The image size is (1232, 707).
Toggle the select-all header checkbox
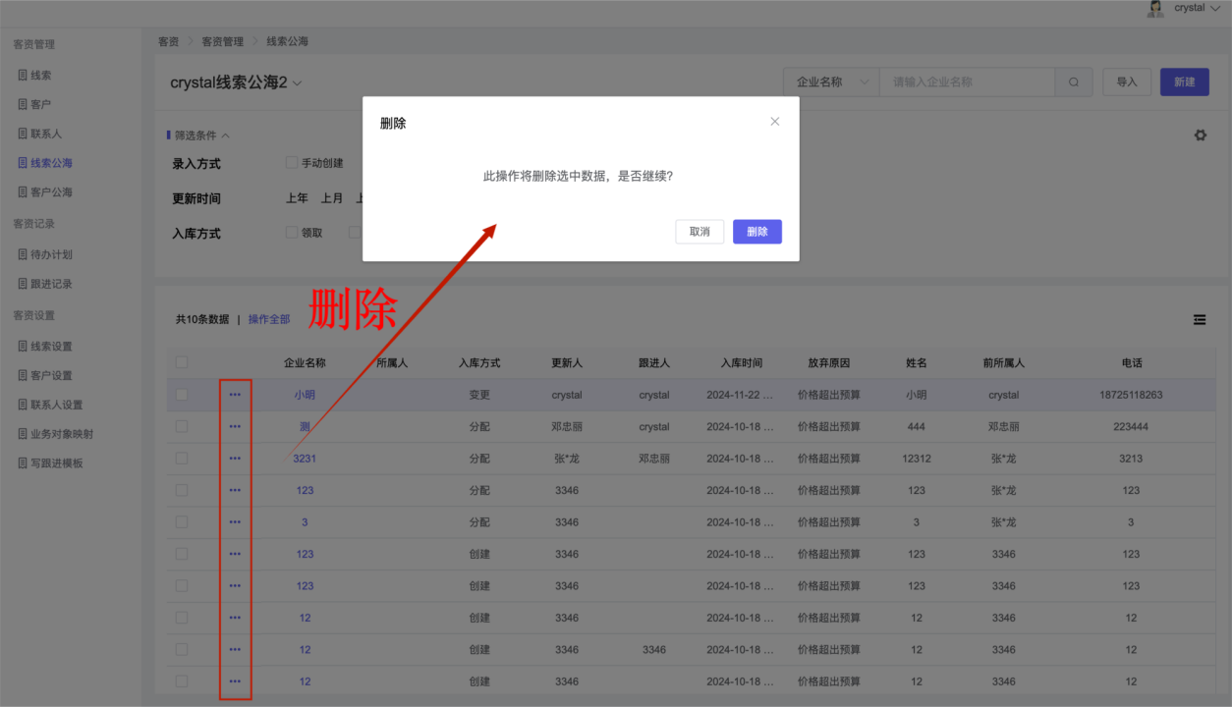click(x=182, y=362)
